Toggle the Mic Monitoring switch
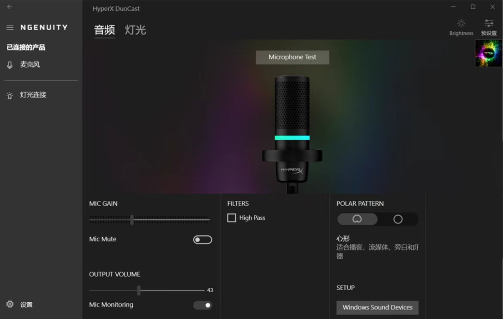This screenshot has height=319, width=503. (202, 305)
